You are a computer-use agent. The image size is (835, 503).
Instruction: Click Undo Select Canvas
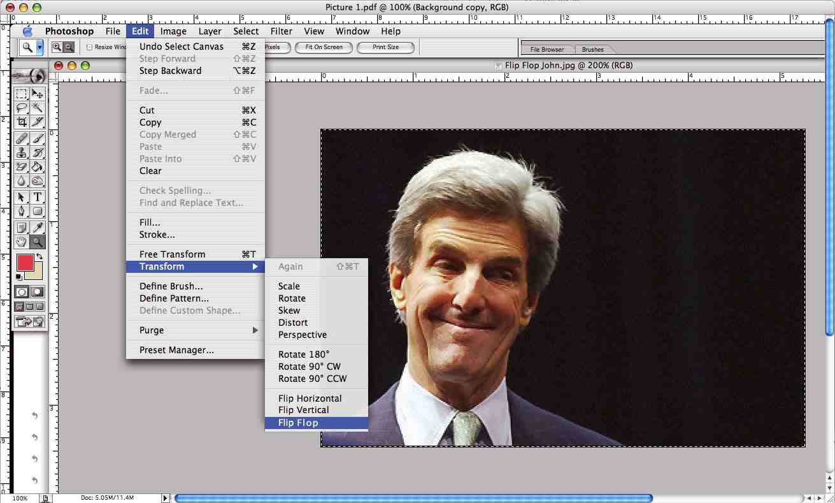click(195, 47)
